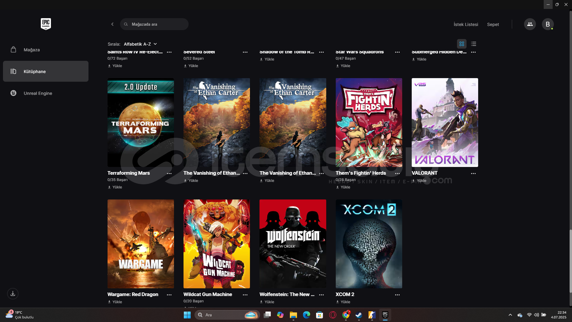Open Them's Fightin' Herds cover art
The width and height of the screenshot is (572, 322).
(x=369, y=123)
